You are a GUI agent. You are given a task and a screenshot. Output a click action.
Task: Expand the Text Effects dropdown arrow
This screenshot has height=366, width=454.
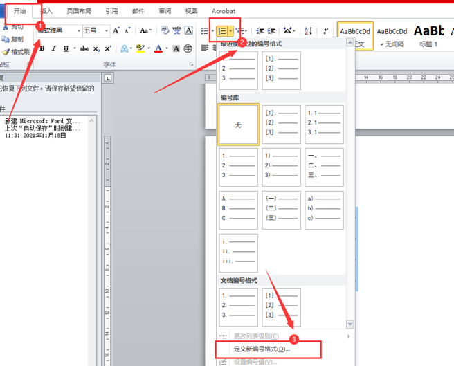[x=131, y=48]
